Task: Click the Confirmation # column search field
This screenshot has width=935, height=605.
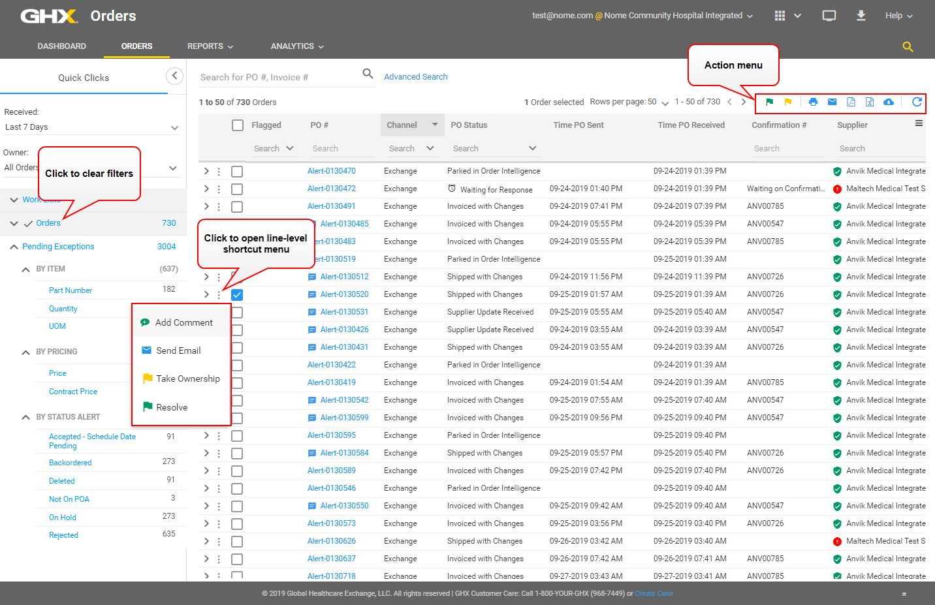Action: pyautogui.click(x=788, y=149)
